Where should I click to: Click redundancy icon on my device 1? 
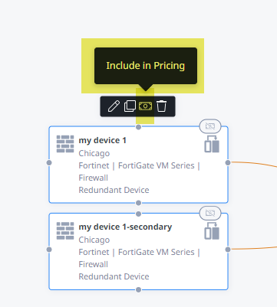pyautogui.click(x=212, y=144)
